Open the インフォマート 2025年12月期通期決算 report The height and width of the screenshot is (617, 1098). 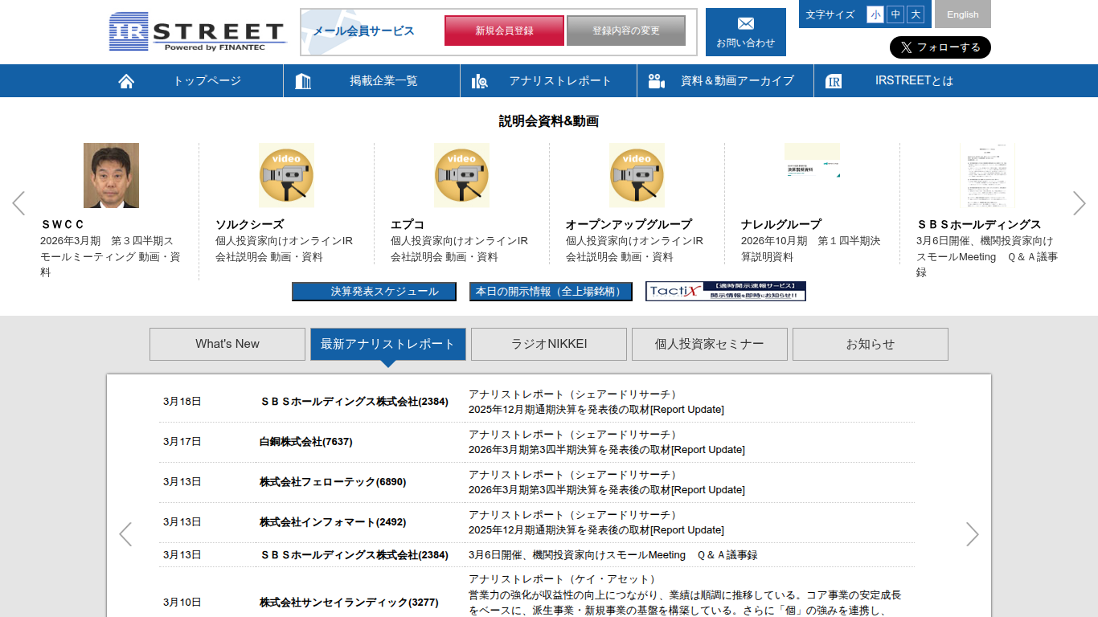point(596,522)
